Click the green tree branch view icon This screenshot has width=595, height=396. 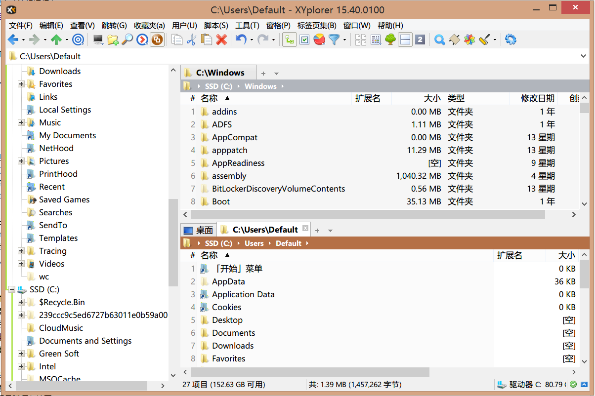point(390,40)
